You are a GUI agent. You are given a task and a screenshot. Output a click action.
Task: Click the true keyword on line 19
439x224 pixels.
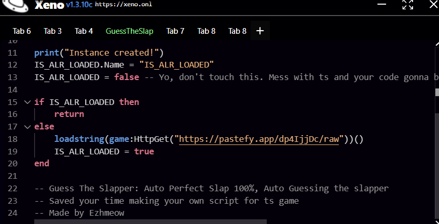[144, 151]
